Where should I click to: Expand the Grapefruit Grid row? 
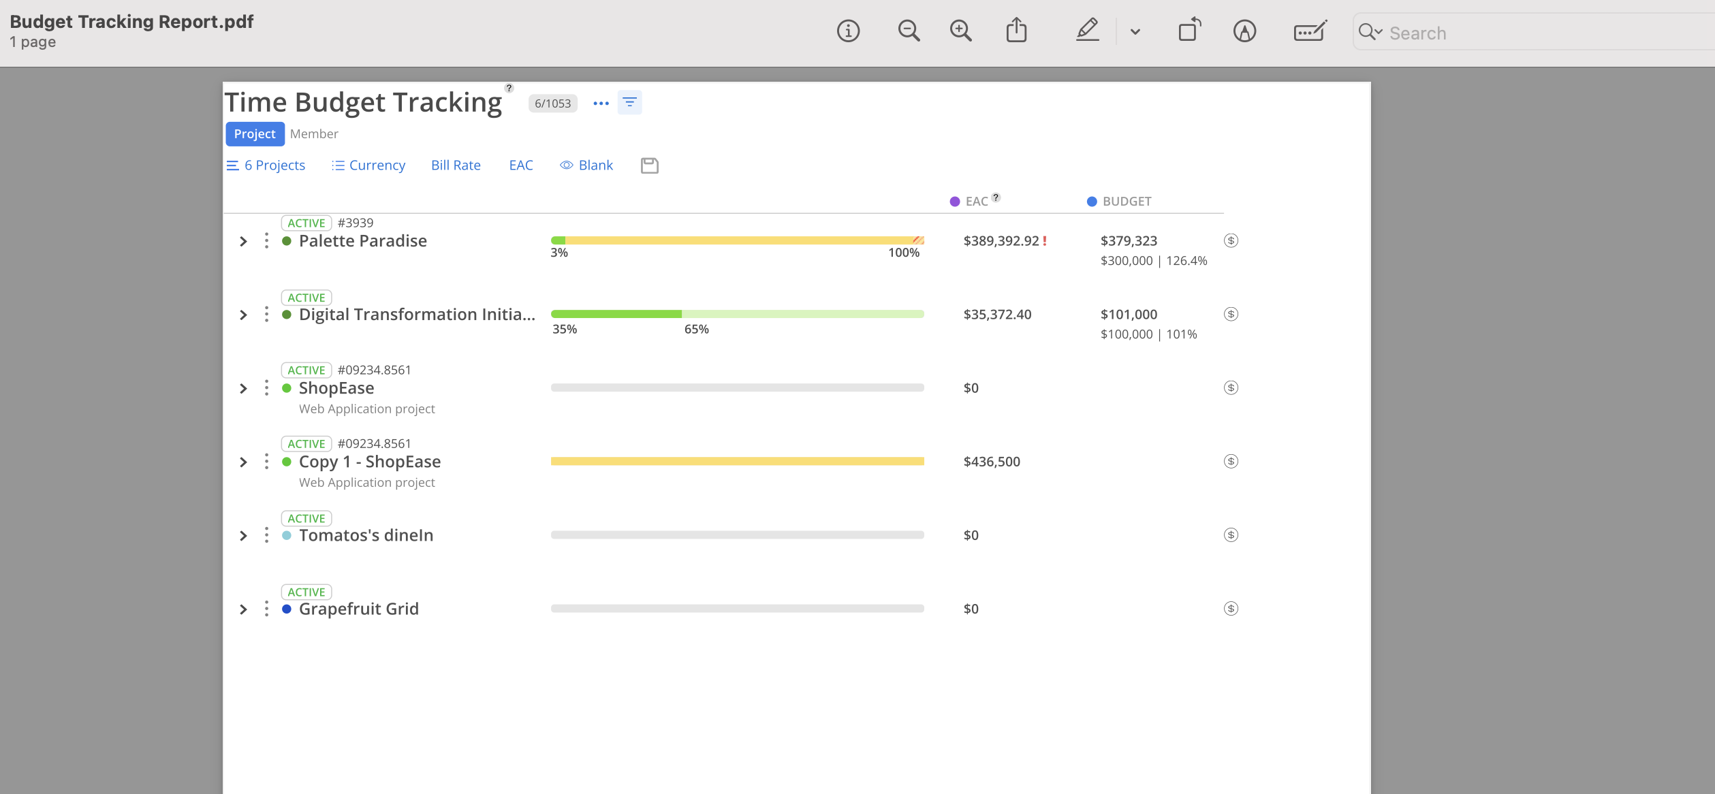243,609
